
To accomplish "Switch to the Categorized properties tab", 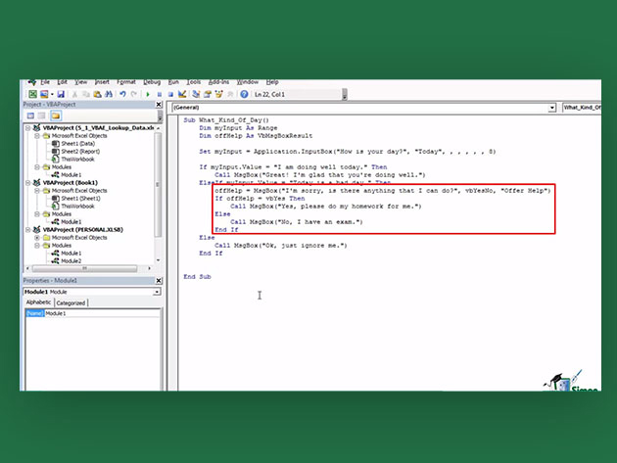I will [x=71, y=302].
